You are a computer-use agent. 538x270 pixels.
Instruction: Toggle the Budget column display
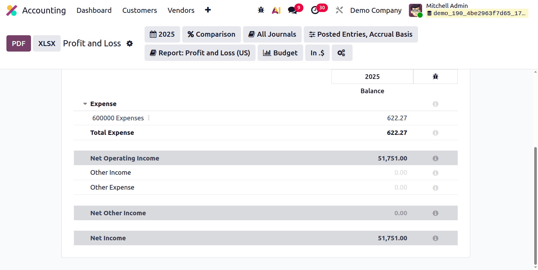tap(280, 53)
